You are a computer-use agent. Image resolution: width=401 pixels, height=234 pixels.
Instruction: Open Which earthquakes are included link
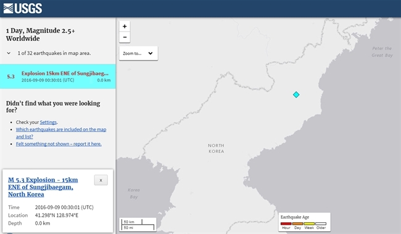(61, 133)
